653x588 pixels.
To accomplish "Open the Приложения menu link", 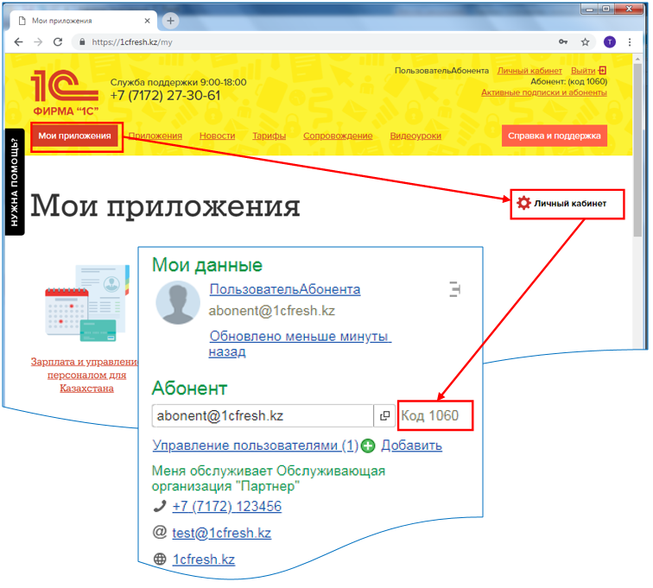I will pos(155,136).
